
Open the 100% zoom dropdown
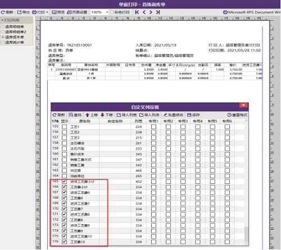tap(107, 12)
